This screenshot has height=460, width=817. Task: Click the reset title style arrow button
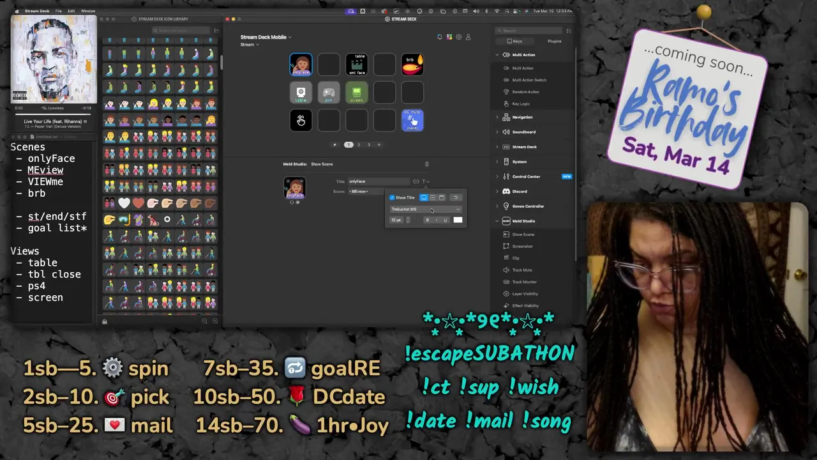tap(456, 197)
